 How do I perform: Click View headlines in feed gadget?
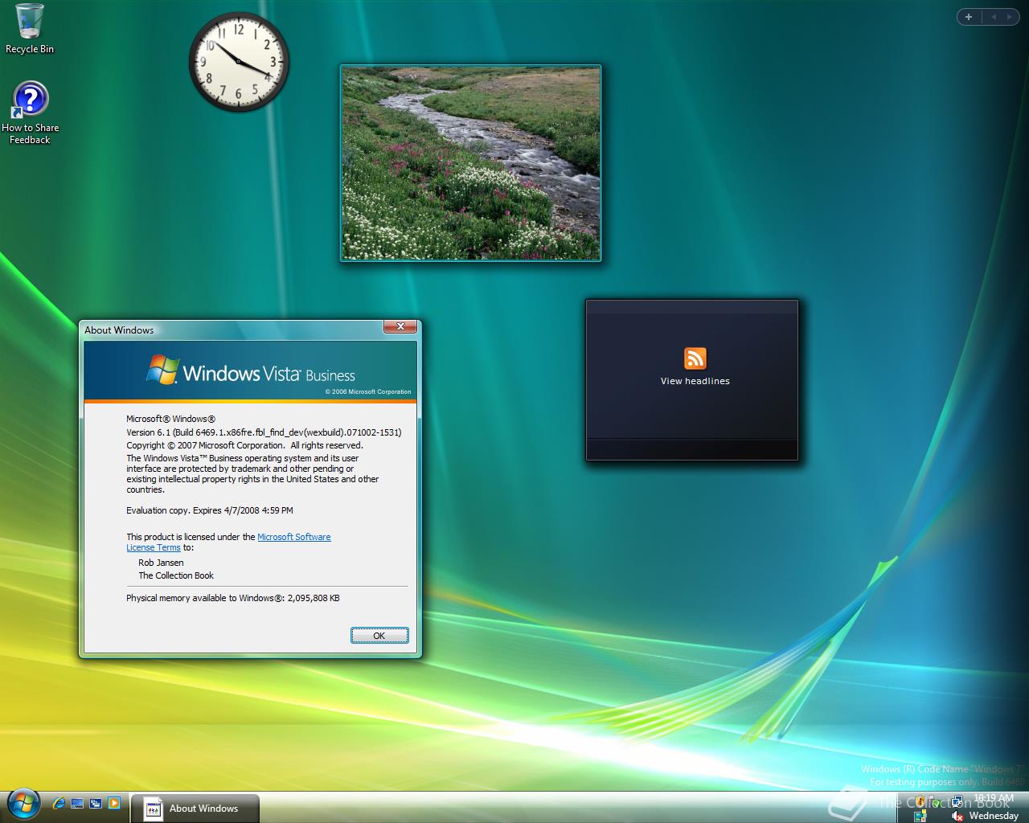695,381
